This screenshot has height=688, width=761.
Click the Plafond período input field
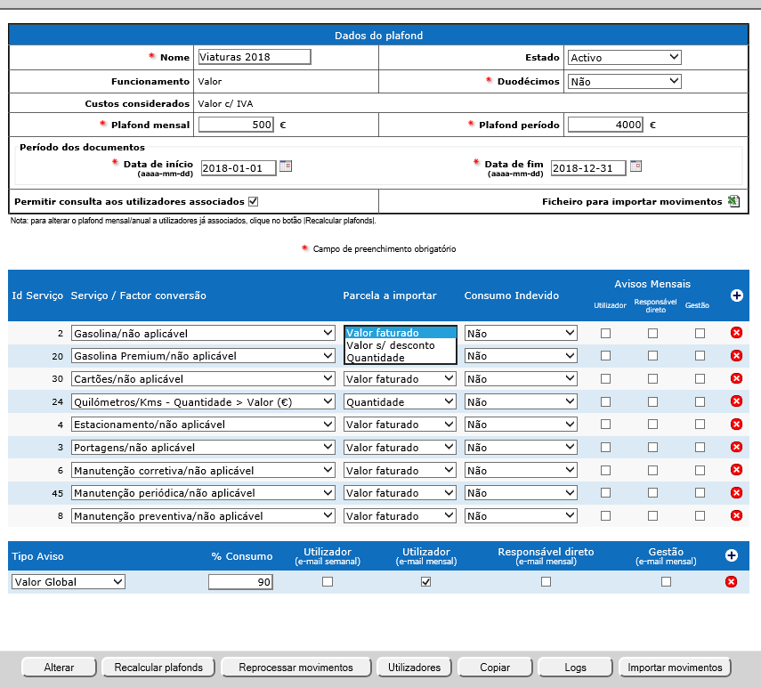pyautogui.click(x=606, y=125)
